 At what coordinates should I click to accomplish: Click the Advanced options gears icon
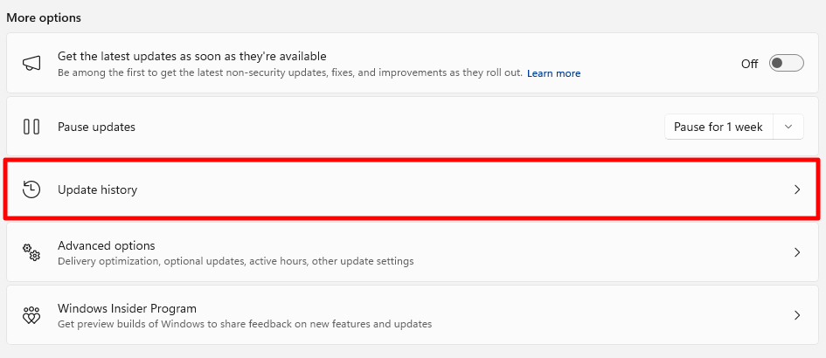[x=31, y=252]
